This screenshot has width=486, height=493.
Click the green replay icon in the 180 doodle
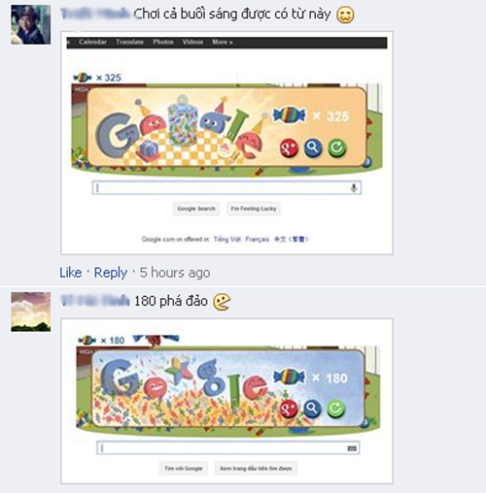point(335,409)
